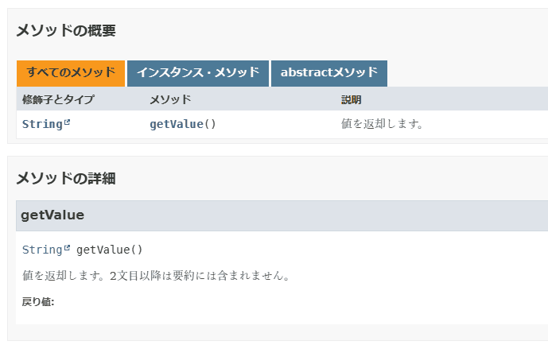Follow the getValue link in summary table
Image resolution: width=548 pixels, height=345 pixels.
(x=176, y=124)
